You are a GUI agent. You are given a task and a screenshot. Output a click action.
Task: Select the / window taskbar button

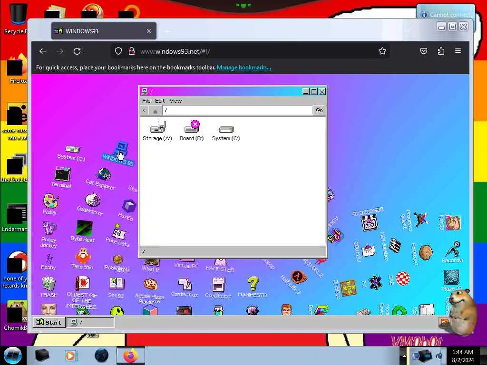[91, 323]
